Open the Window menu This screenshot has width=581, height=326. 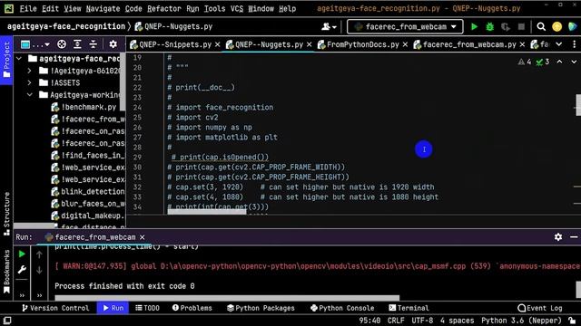tap(261, 8)
